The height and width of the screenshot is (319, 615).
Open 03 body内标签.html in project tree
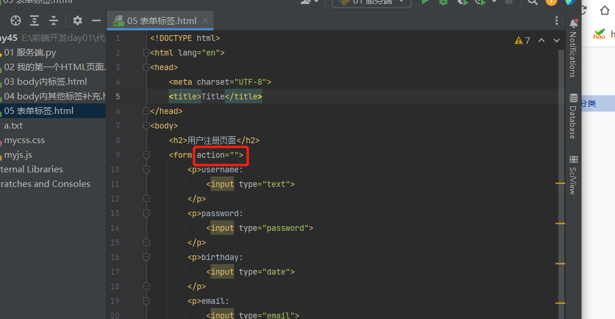[46, 82]
